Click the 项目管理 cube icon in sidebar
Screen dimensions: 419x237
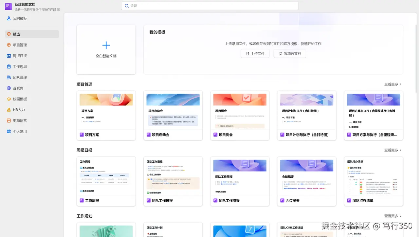[x=9, y=45]
